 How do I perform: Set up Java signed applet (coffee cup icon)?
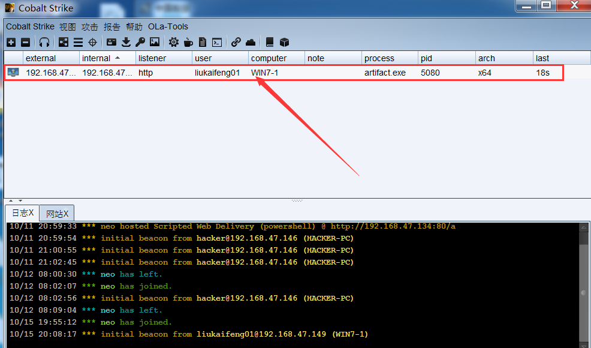point(188,42)
